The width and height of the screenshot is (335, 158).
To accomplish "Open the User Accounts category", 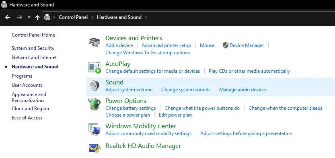I will tap(27, 85).
